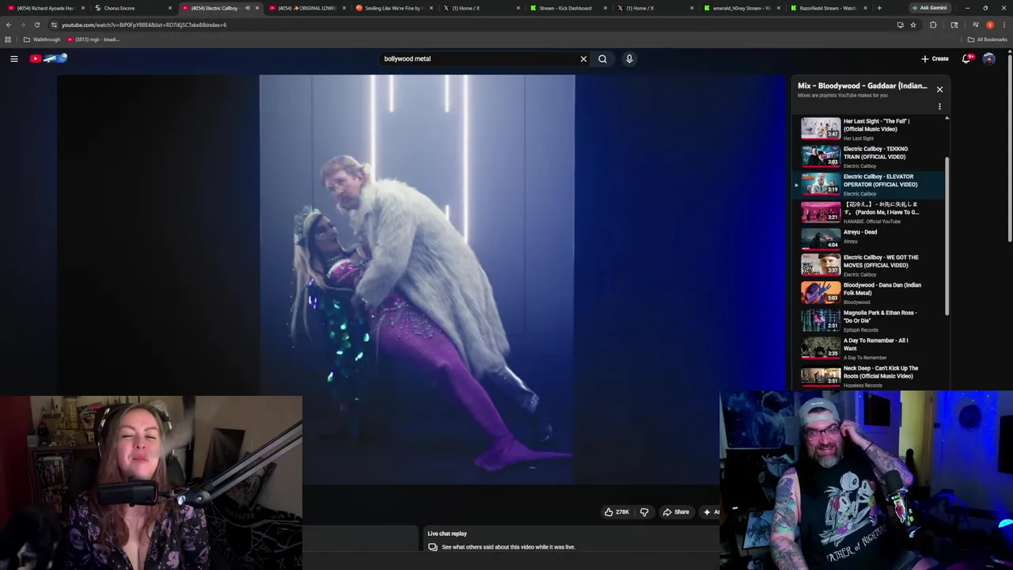The height and width of the screenshot is (570, 1013).
Task: Bookmark this page with star icon
Action: (x=913, y=25)
